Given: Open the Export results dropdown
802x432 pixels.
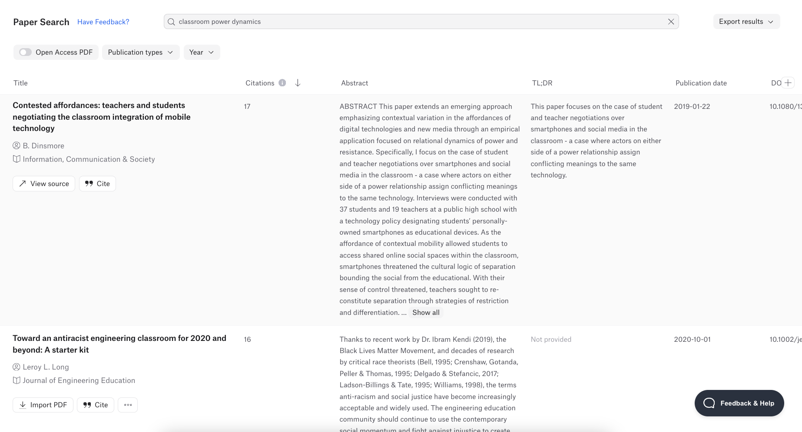Looking at the screenshot, I should click(x=746, y=22).
